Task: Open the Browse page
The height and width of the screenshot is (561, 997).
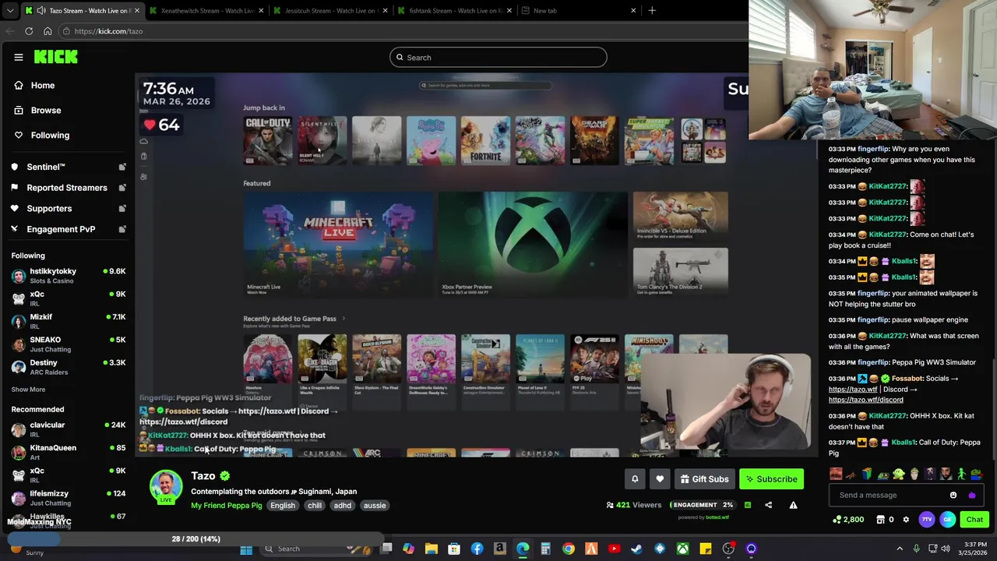Action: pos(46,111)
